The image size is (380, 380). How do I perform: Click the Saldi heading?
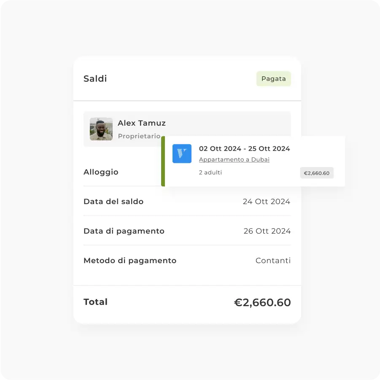[95, 79]
